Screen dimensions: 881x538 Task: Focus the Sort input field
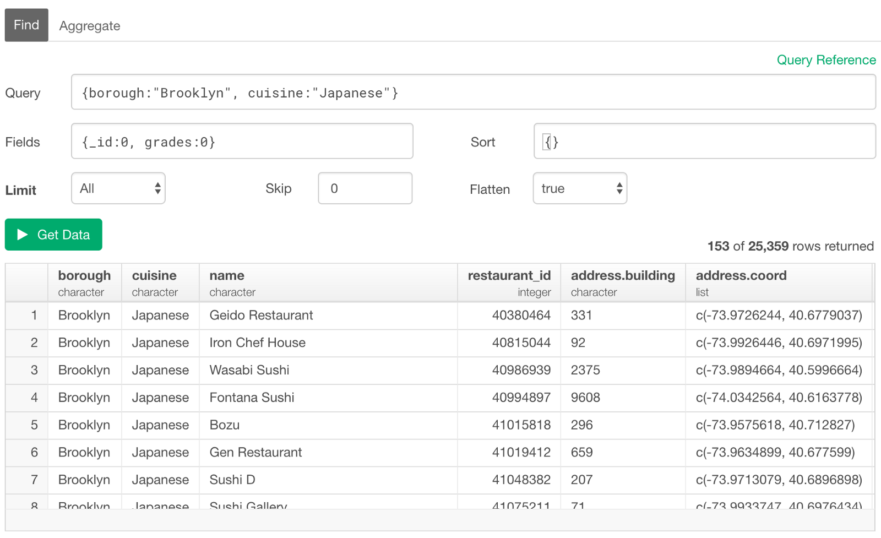click(x=705, y=141)
